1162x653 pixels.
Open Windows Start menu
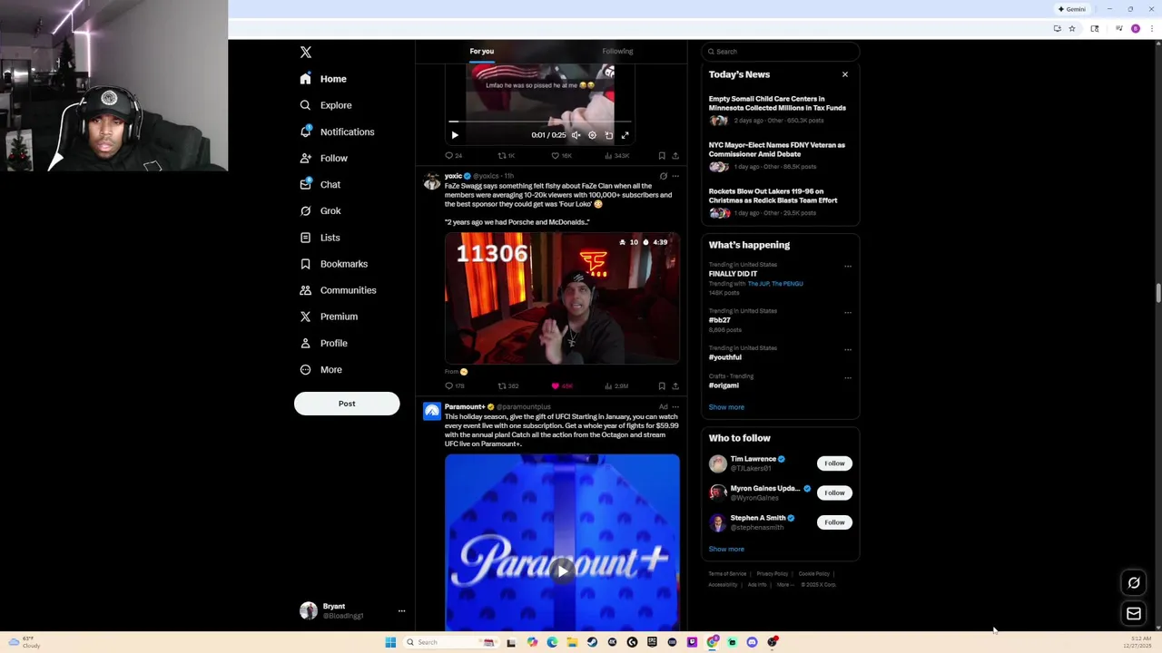pos(390,642)
